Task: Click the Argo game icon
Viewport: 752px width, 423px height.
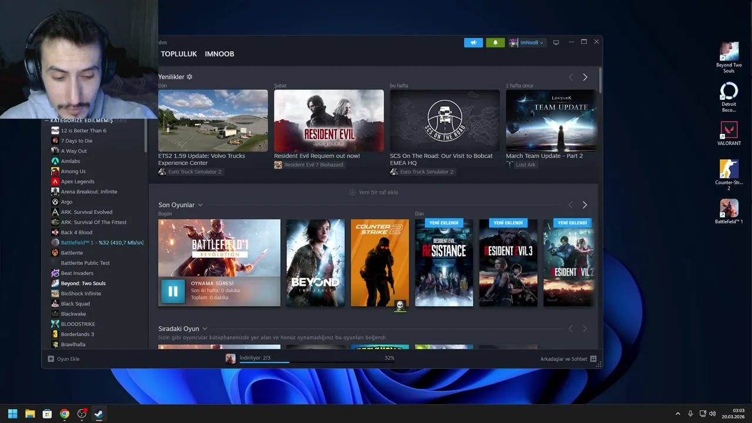Action: point(55,202)
